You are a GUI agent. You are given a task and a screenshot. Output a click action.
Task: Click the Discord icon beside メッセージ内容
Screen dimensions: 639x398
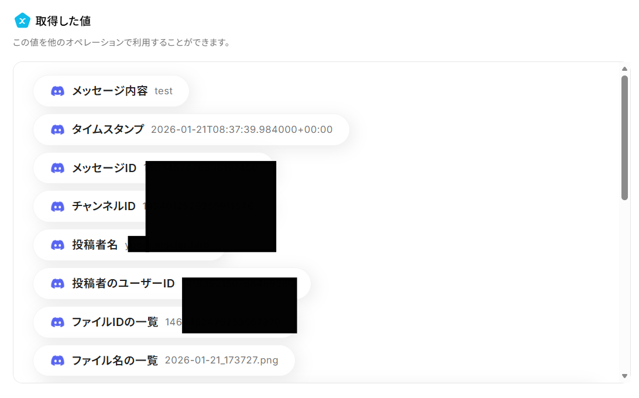[57, 91]
